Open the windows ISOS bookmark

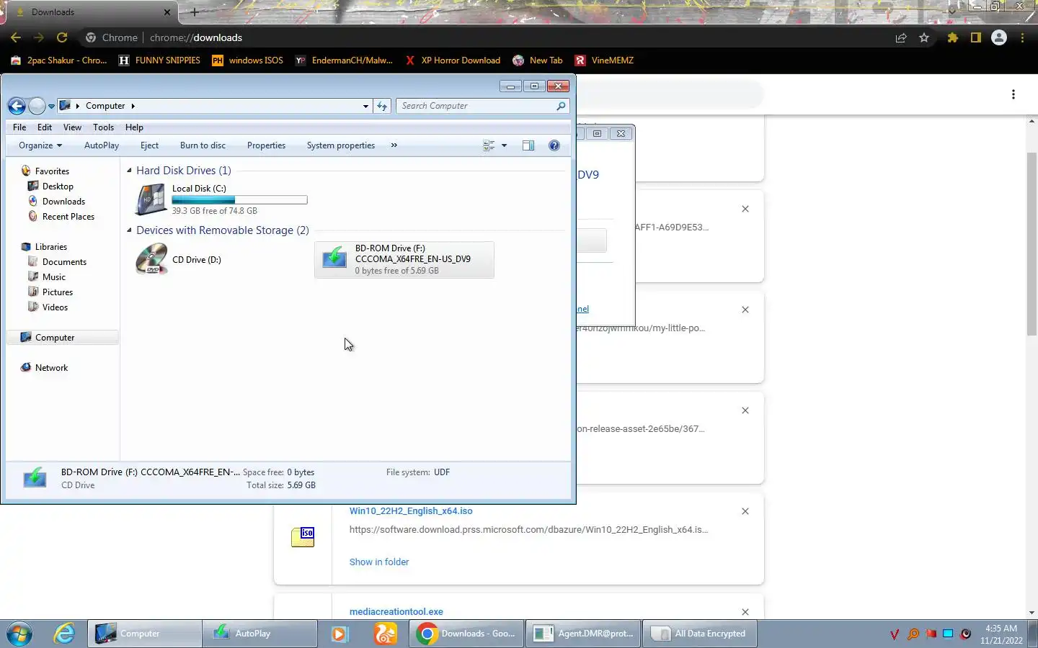click(x=247, y=60)
